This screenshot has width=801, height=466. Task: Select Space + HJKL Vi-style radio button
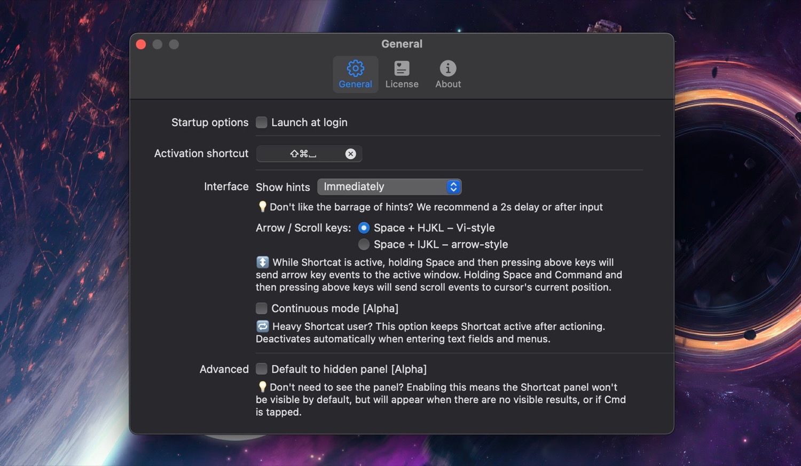[364, 228]
